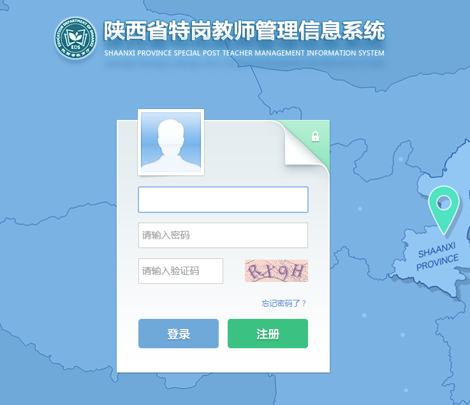Click the blue 登录 button
470x405 pixels.
[x=179, y=334]
